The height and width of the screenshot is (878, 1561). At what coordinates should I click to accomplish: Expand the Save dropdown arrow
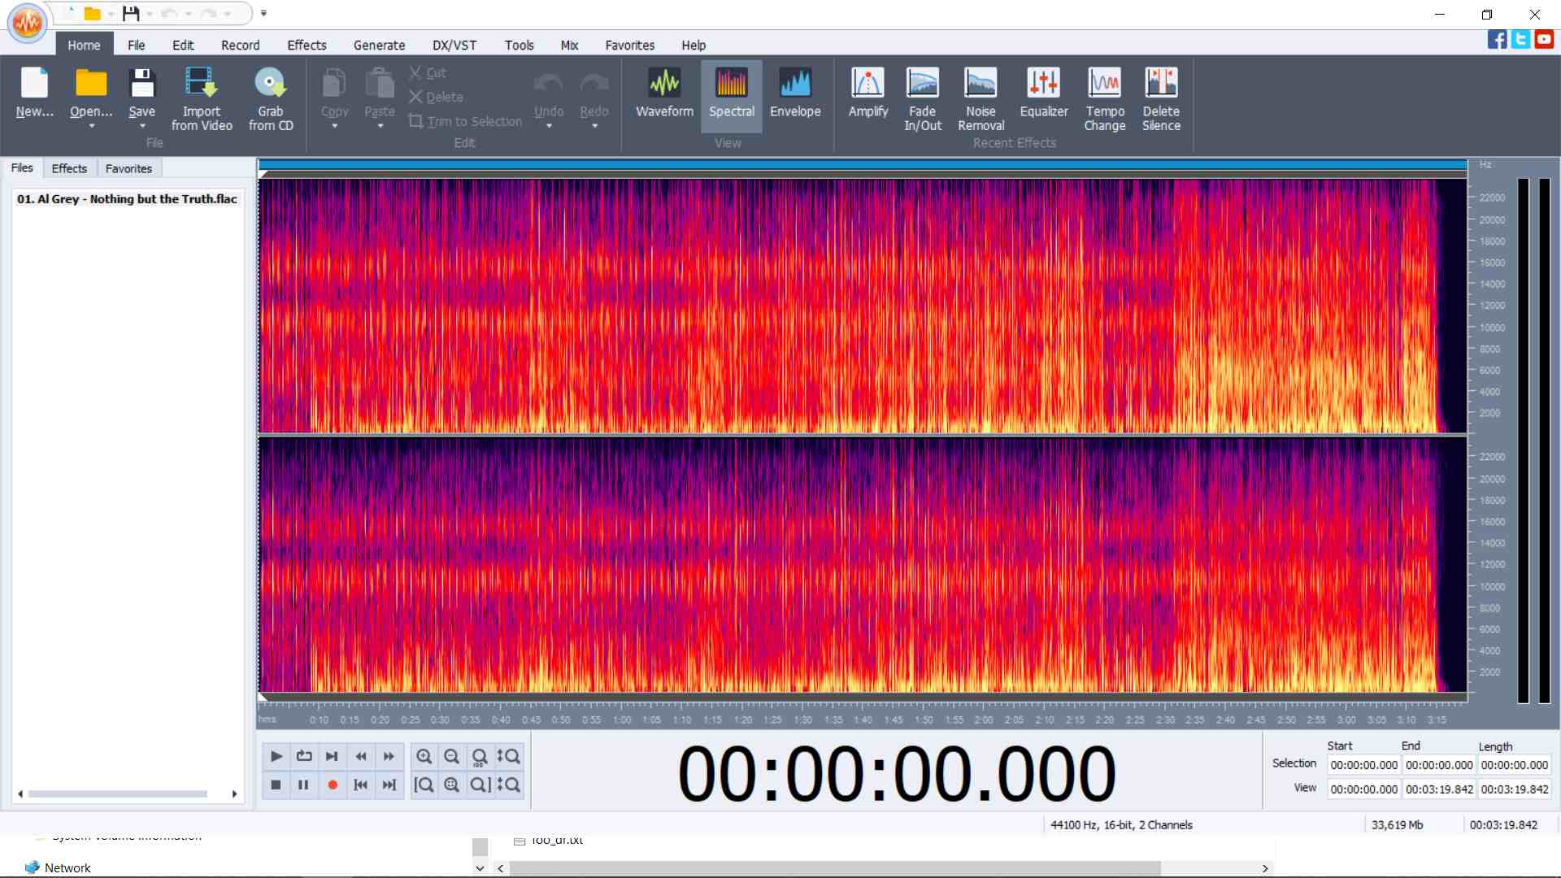(x=142, y=127)
